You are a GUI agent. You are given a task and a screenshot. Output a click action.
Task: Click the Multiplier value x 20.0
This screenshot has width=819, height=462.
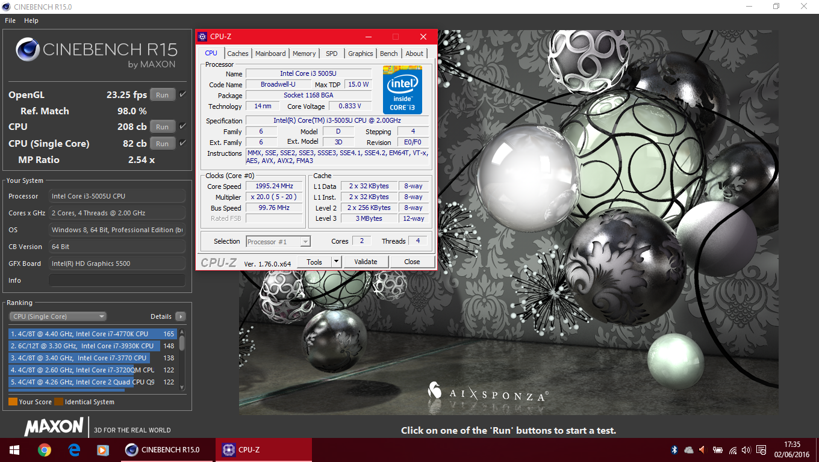tap(275, 197)
